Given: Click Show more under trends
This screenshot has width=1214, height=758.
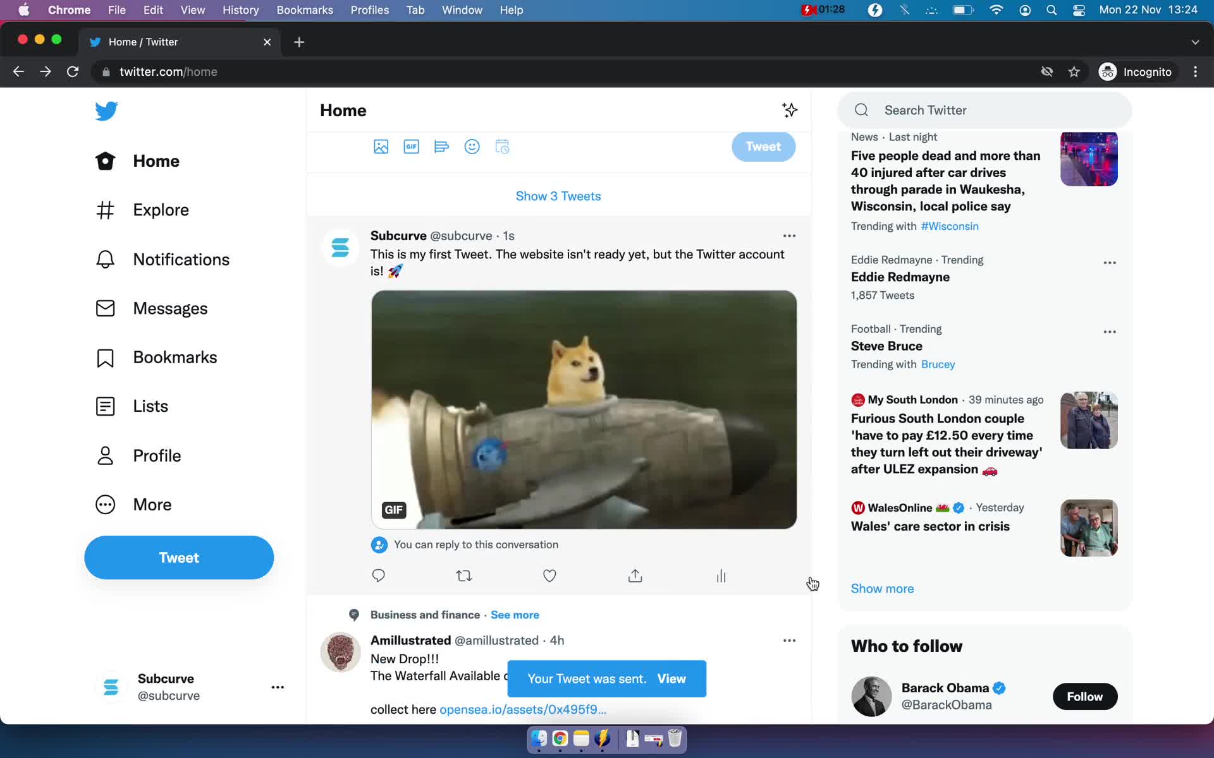Looking at the screenshot, I should pyautogui.click(x=882, y=589).
